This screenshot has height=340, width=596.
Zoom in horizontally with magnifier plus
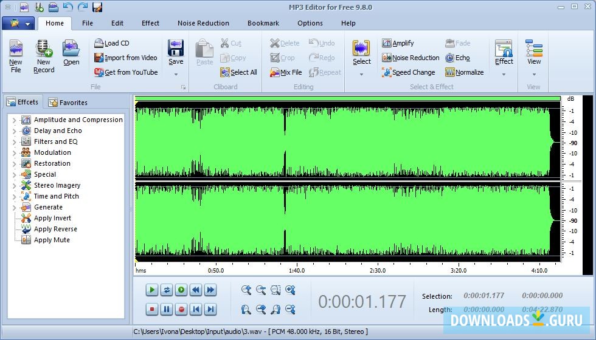click(246, 290)
